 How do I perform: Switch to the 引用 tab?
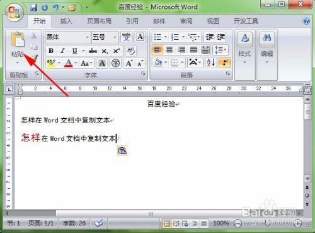coord(132,21)
